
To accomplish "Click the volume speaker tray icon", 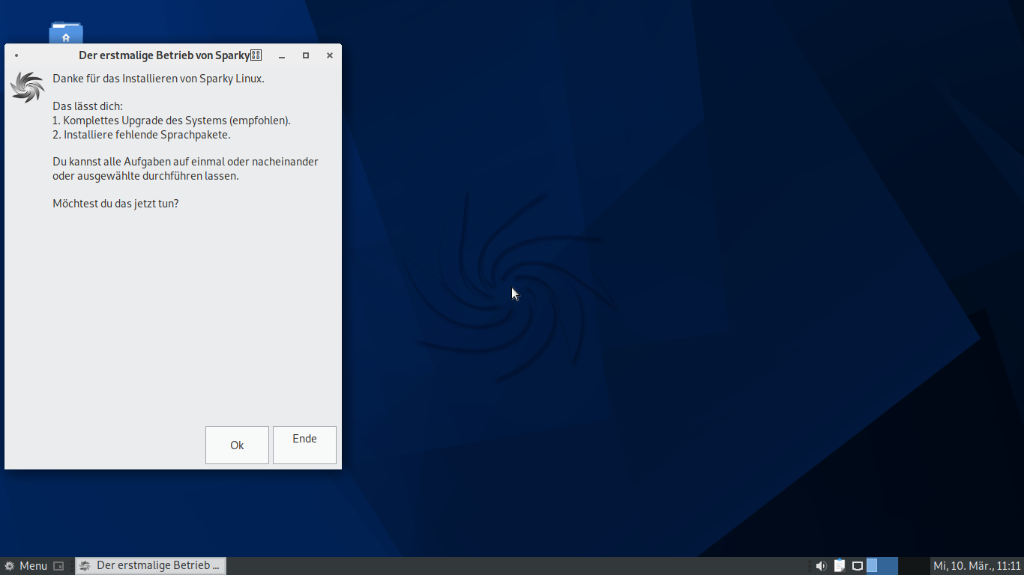I will pyautogui.click(x=821, y=566).
